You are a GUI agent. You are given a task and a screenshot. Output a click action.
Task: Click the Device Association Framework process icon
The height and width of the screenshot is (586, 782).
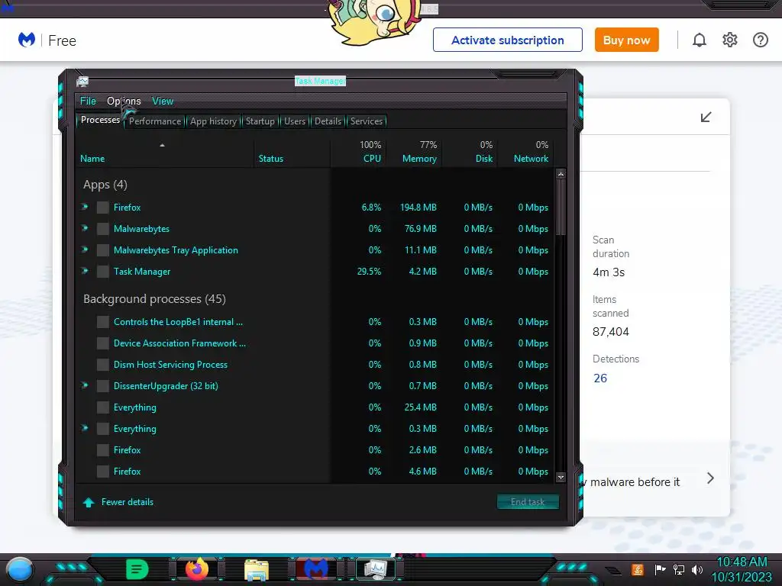(x=103, y=343)
